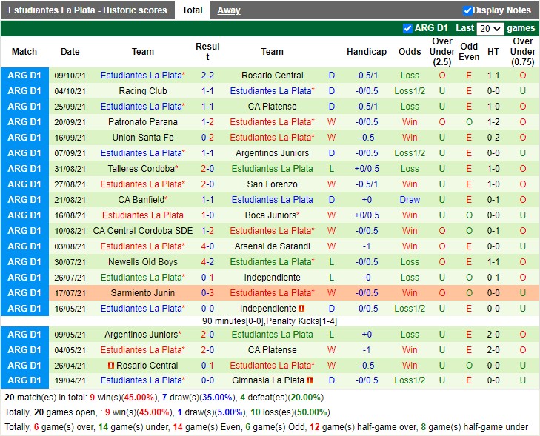Viewport: 540px width, 436px height.
Task: Click the Handicap column header
Action: point(366,52)
